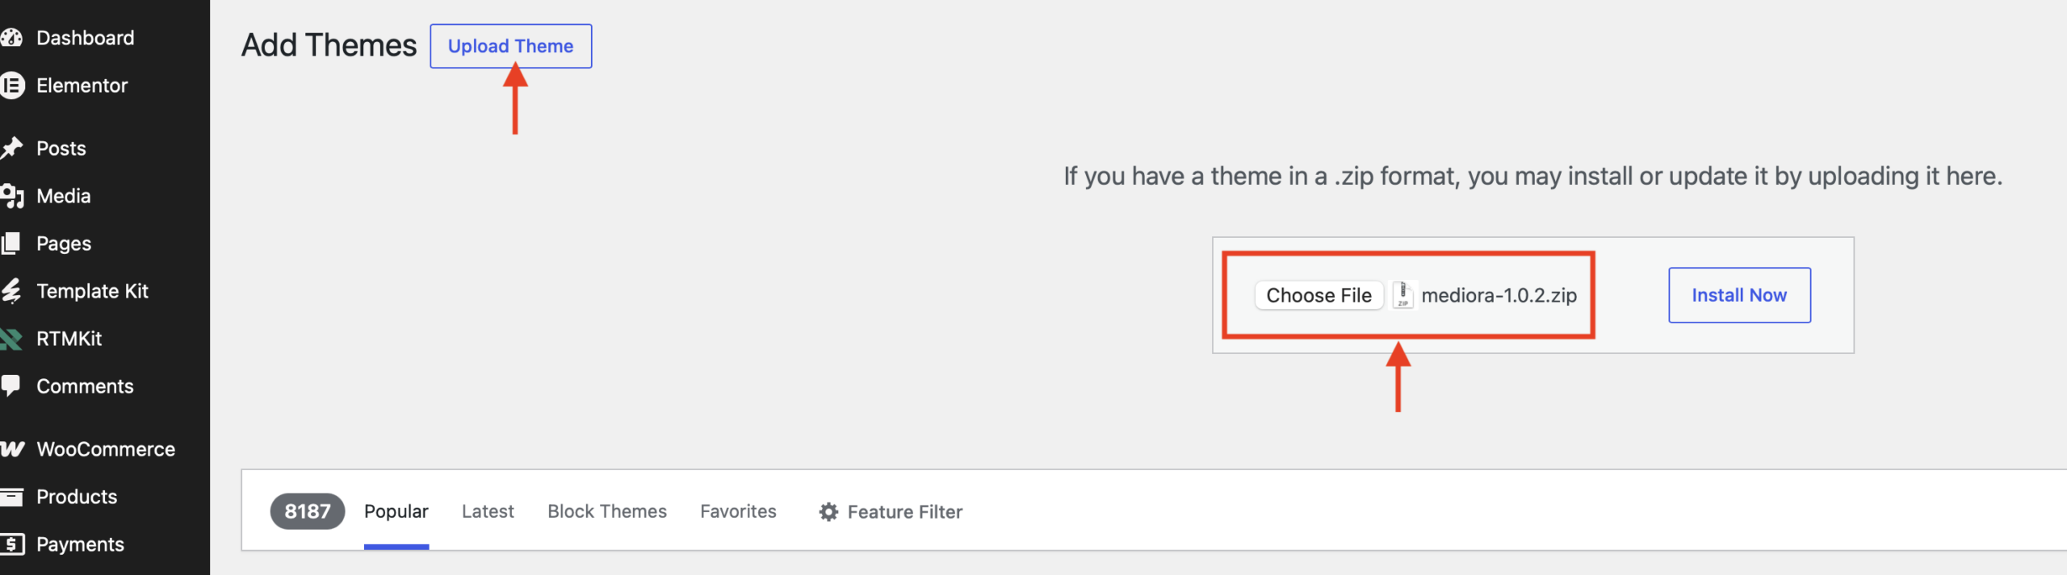The height and width of the screenshot is (575, 2067).
Task: Click the mediora-1.0.2.zip file name
Action: tap(1499, 295)
